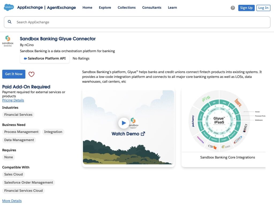Open the Consultants section
Viewport: 274px width, 206px height.
(152, 7)
